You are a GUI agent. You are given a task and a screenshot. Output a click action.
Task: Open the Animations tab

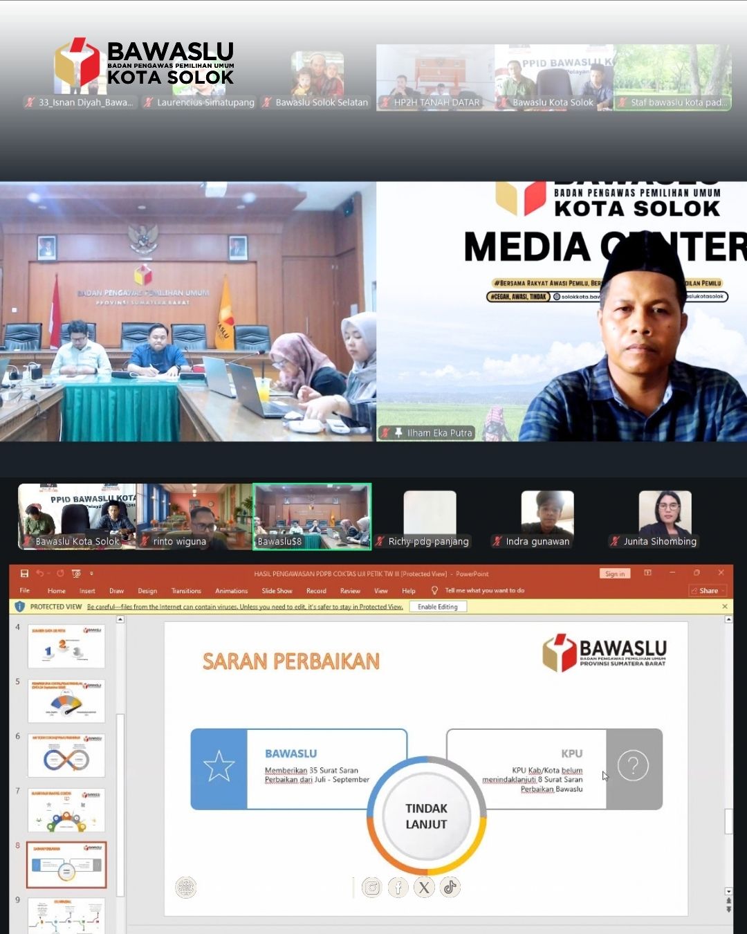pyautogui.click(x=231, y=591)
